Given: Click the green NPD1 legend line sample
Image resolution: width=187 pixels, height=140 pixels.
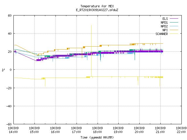Looking at the screenshot, I should (x=174, y=22).
